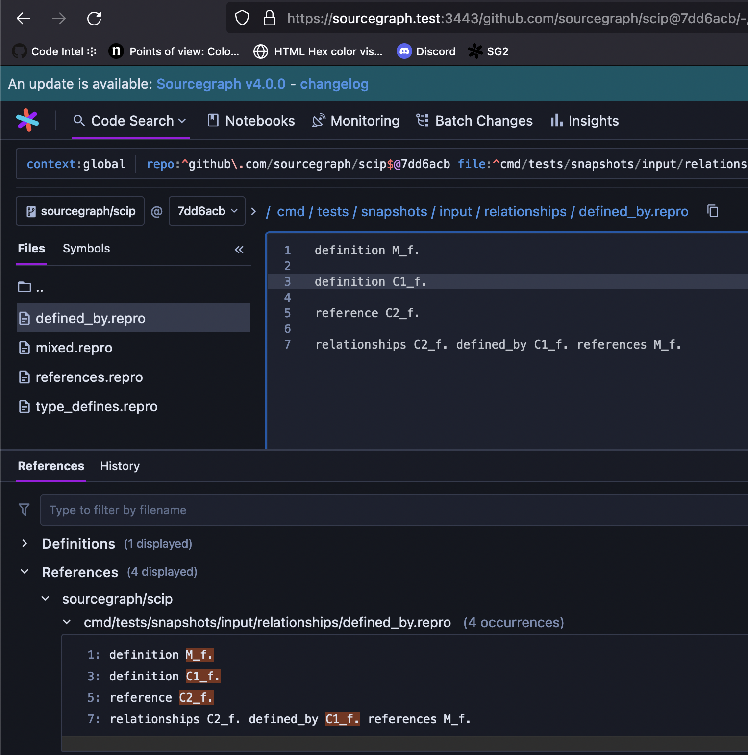Open the changelog link
This screenshot has height=755, width=748.
pyautogui.click(x=334, y=84)
